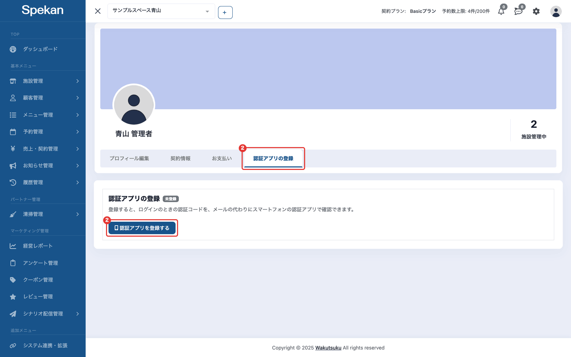Close the sidebar with the X icon
571x357 pixels.
point(98,11)
